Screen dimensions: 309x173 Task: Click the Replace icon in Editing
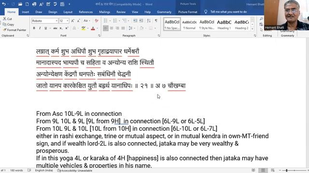261,25
